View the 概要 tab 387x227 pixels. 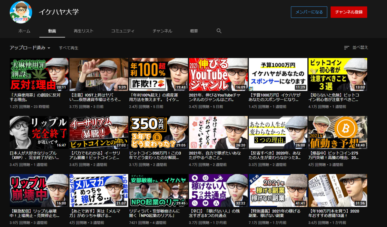(x=194, y=31)
